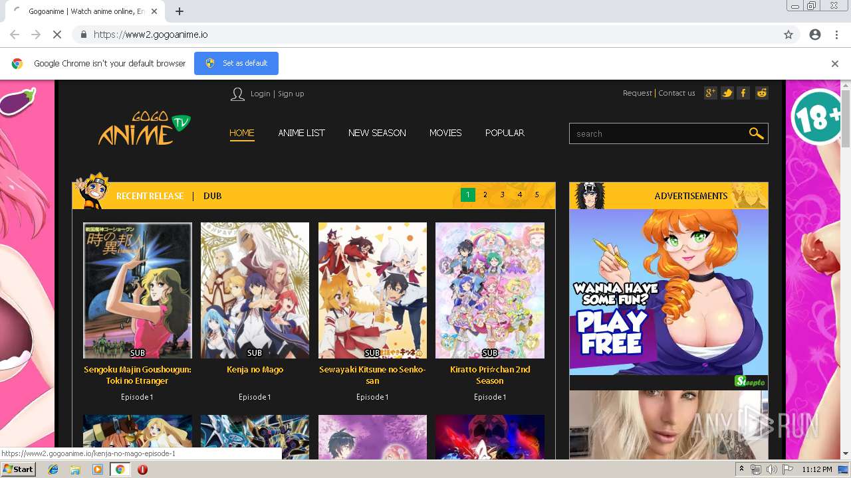Click the Login link
The height and width of the screenshot is (478, 851).
(260, 94)
